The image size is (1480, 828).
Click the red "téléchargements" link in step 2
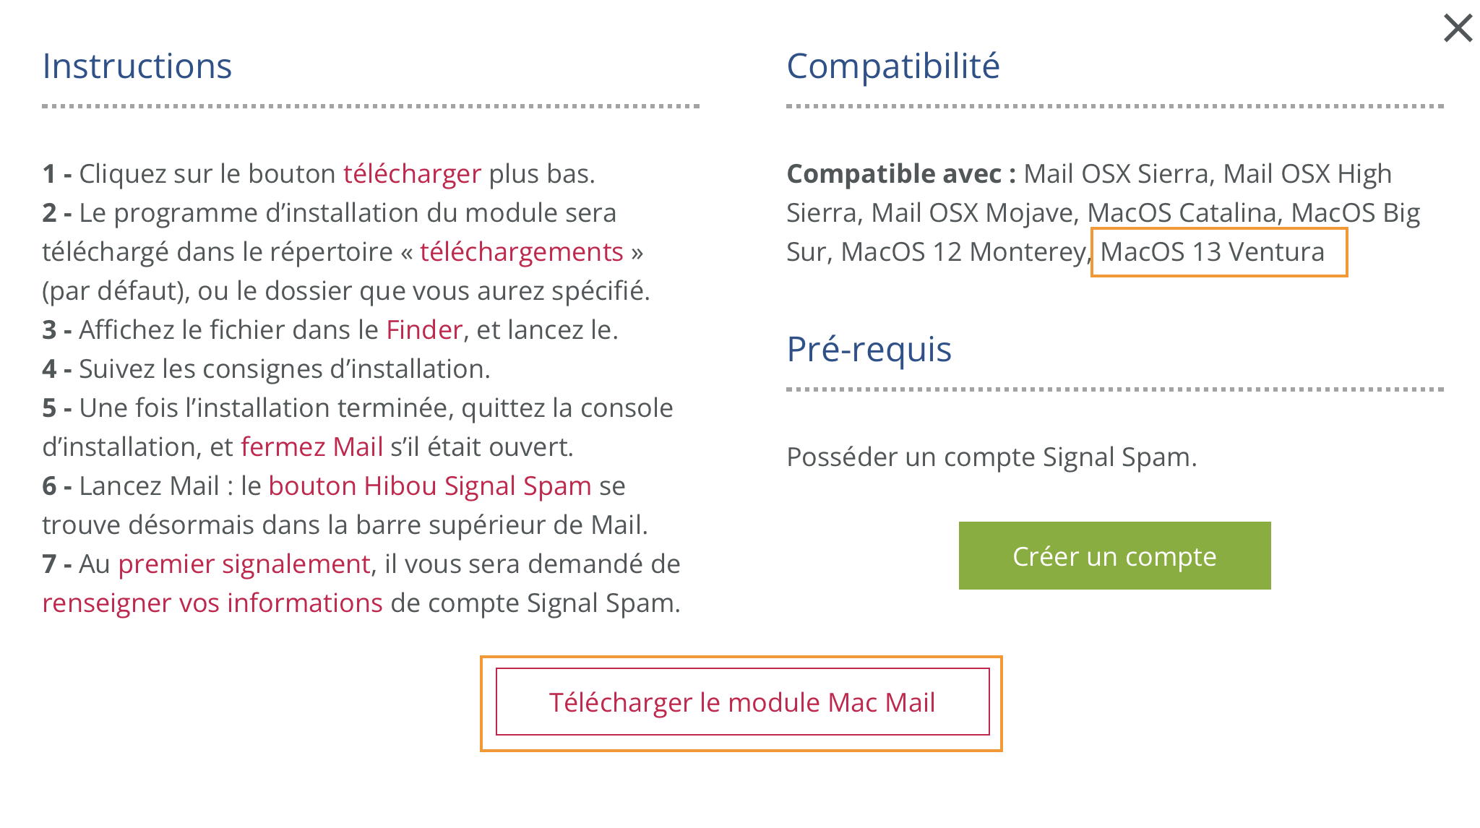coord(521,252)
